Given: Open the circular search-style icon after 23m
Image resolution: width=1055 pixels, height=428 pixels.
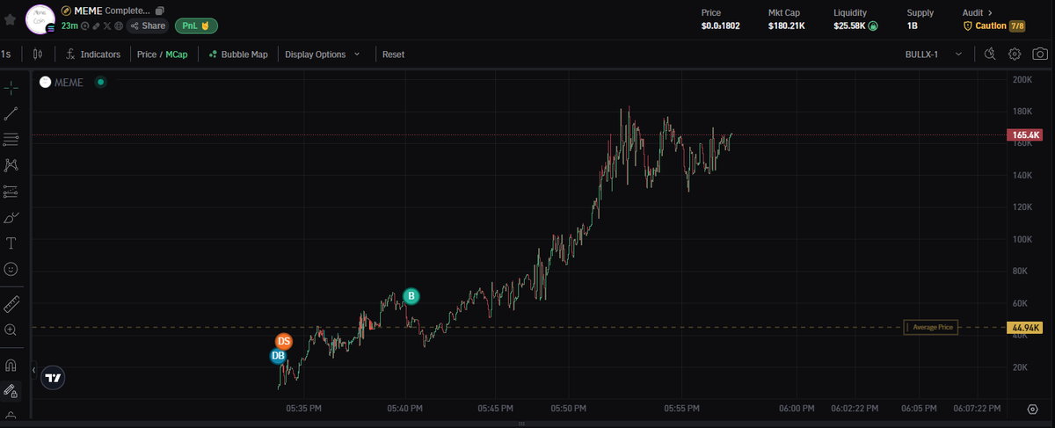Looking at the screenshot, I should pos(84,26).
